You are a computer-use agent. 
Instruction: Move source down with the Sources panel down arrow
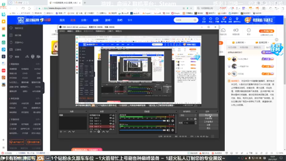108,132
